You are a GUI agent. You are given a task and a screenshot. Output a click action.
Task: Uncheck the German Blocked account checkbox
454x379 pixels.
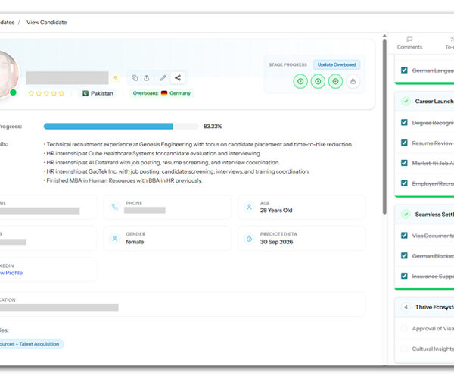[x=404, y=255]
